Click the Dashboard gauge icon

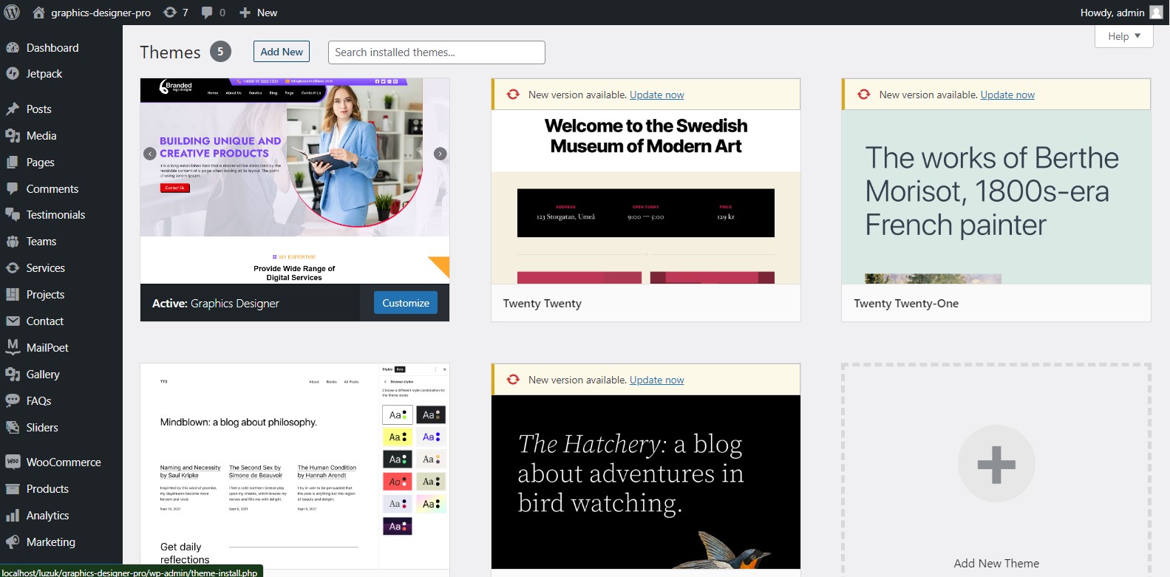point(13,48)
